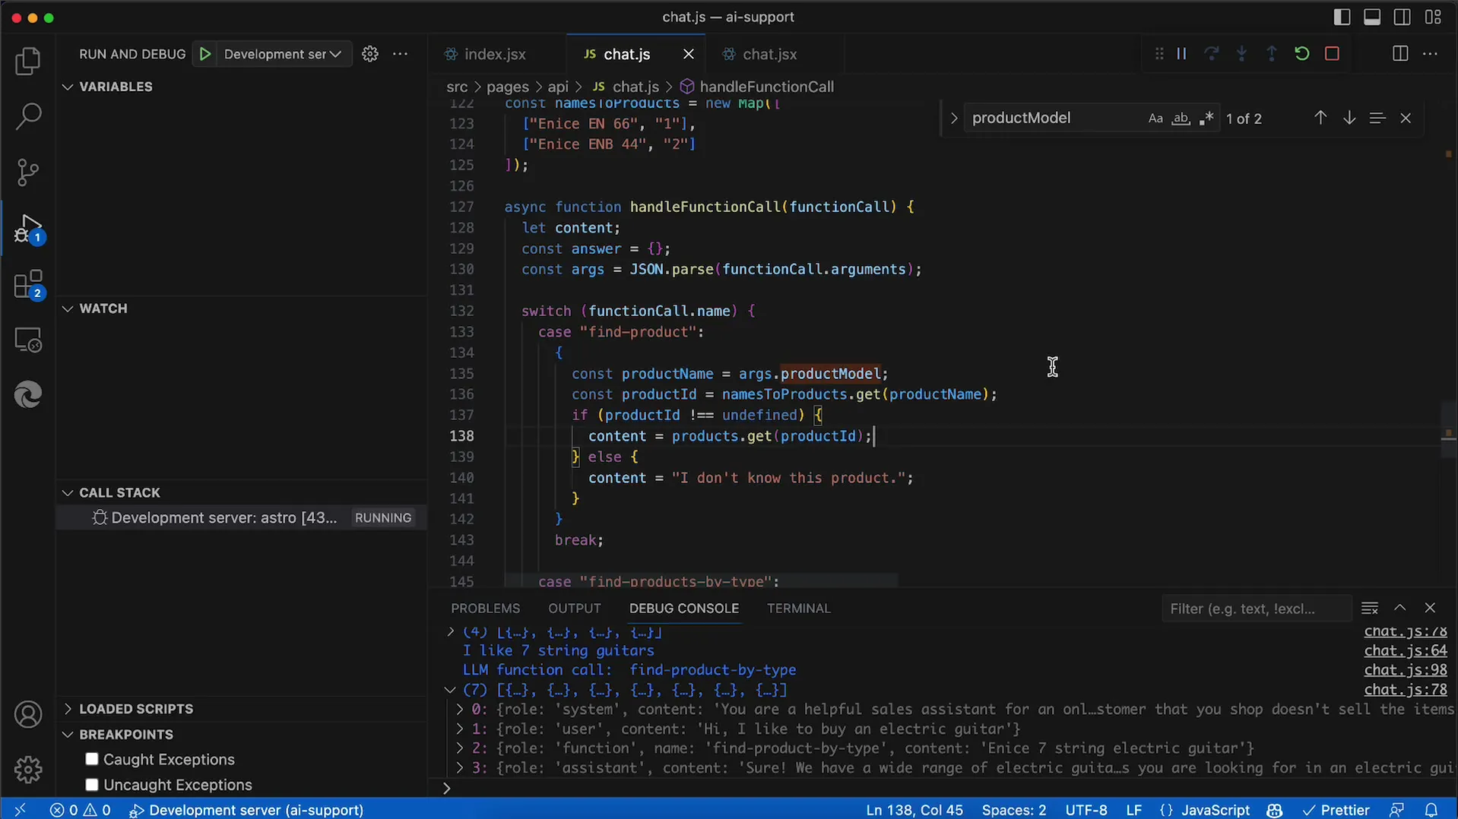Stop the debug session
This screenshot has width=1458, height=819.
tap(1332, 54)
